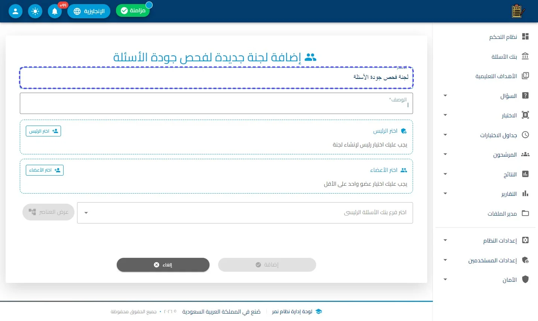The image size is (538, 321).
Task: Click the الأهداف التعليمية book icon
Action: (x=525, y=76)
